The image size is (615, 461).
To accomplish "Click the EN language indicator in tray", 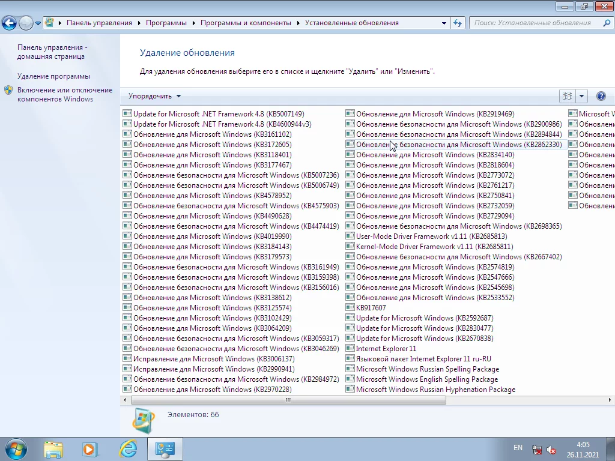I will click(518, 447).
